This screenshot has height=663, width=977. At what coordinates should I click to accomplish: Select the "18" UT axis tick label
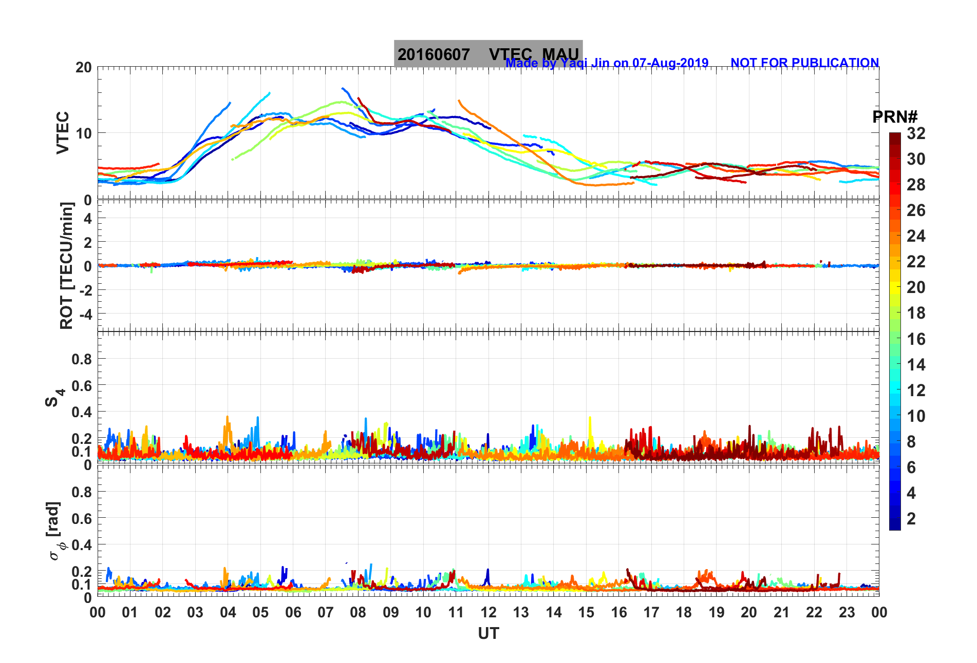click(684, 612)
